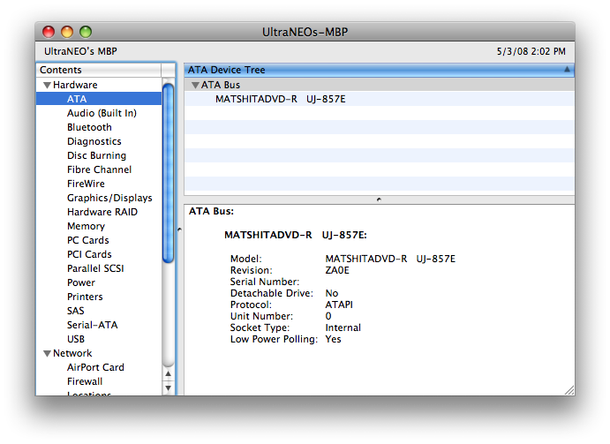
Task: Select Graphics/Displays in the sidebar
Action: (x=109, y=198)
